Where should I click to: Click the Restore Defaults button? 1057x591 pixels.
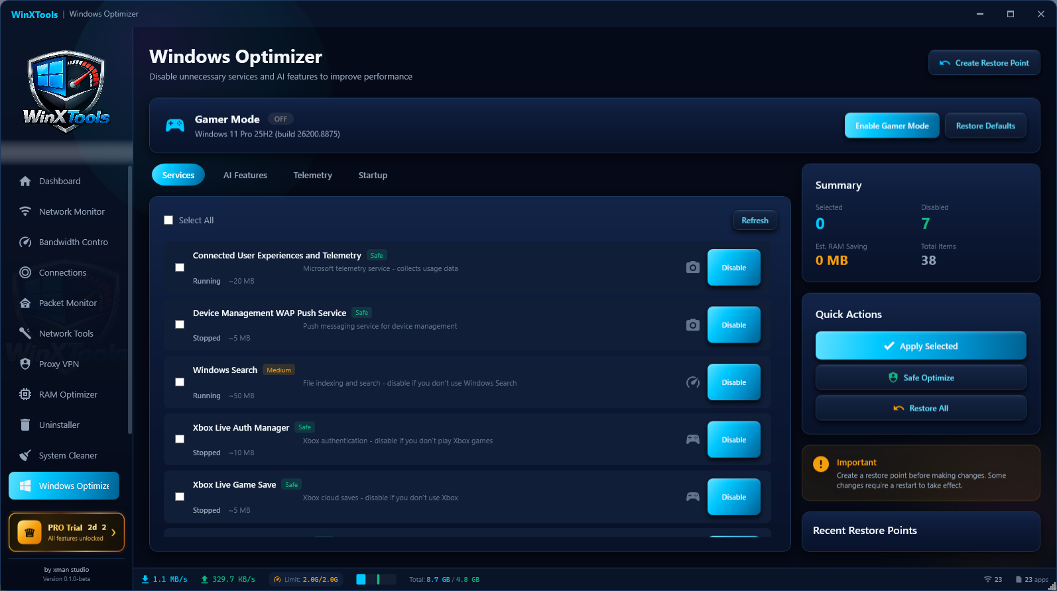985,126
